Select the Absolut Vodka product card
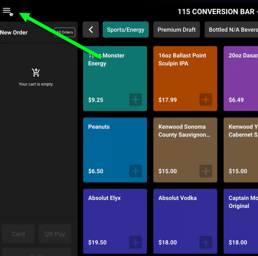 click(x=185, y=221)
